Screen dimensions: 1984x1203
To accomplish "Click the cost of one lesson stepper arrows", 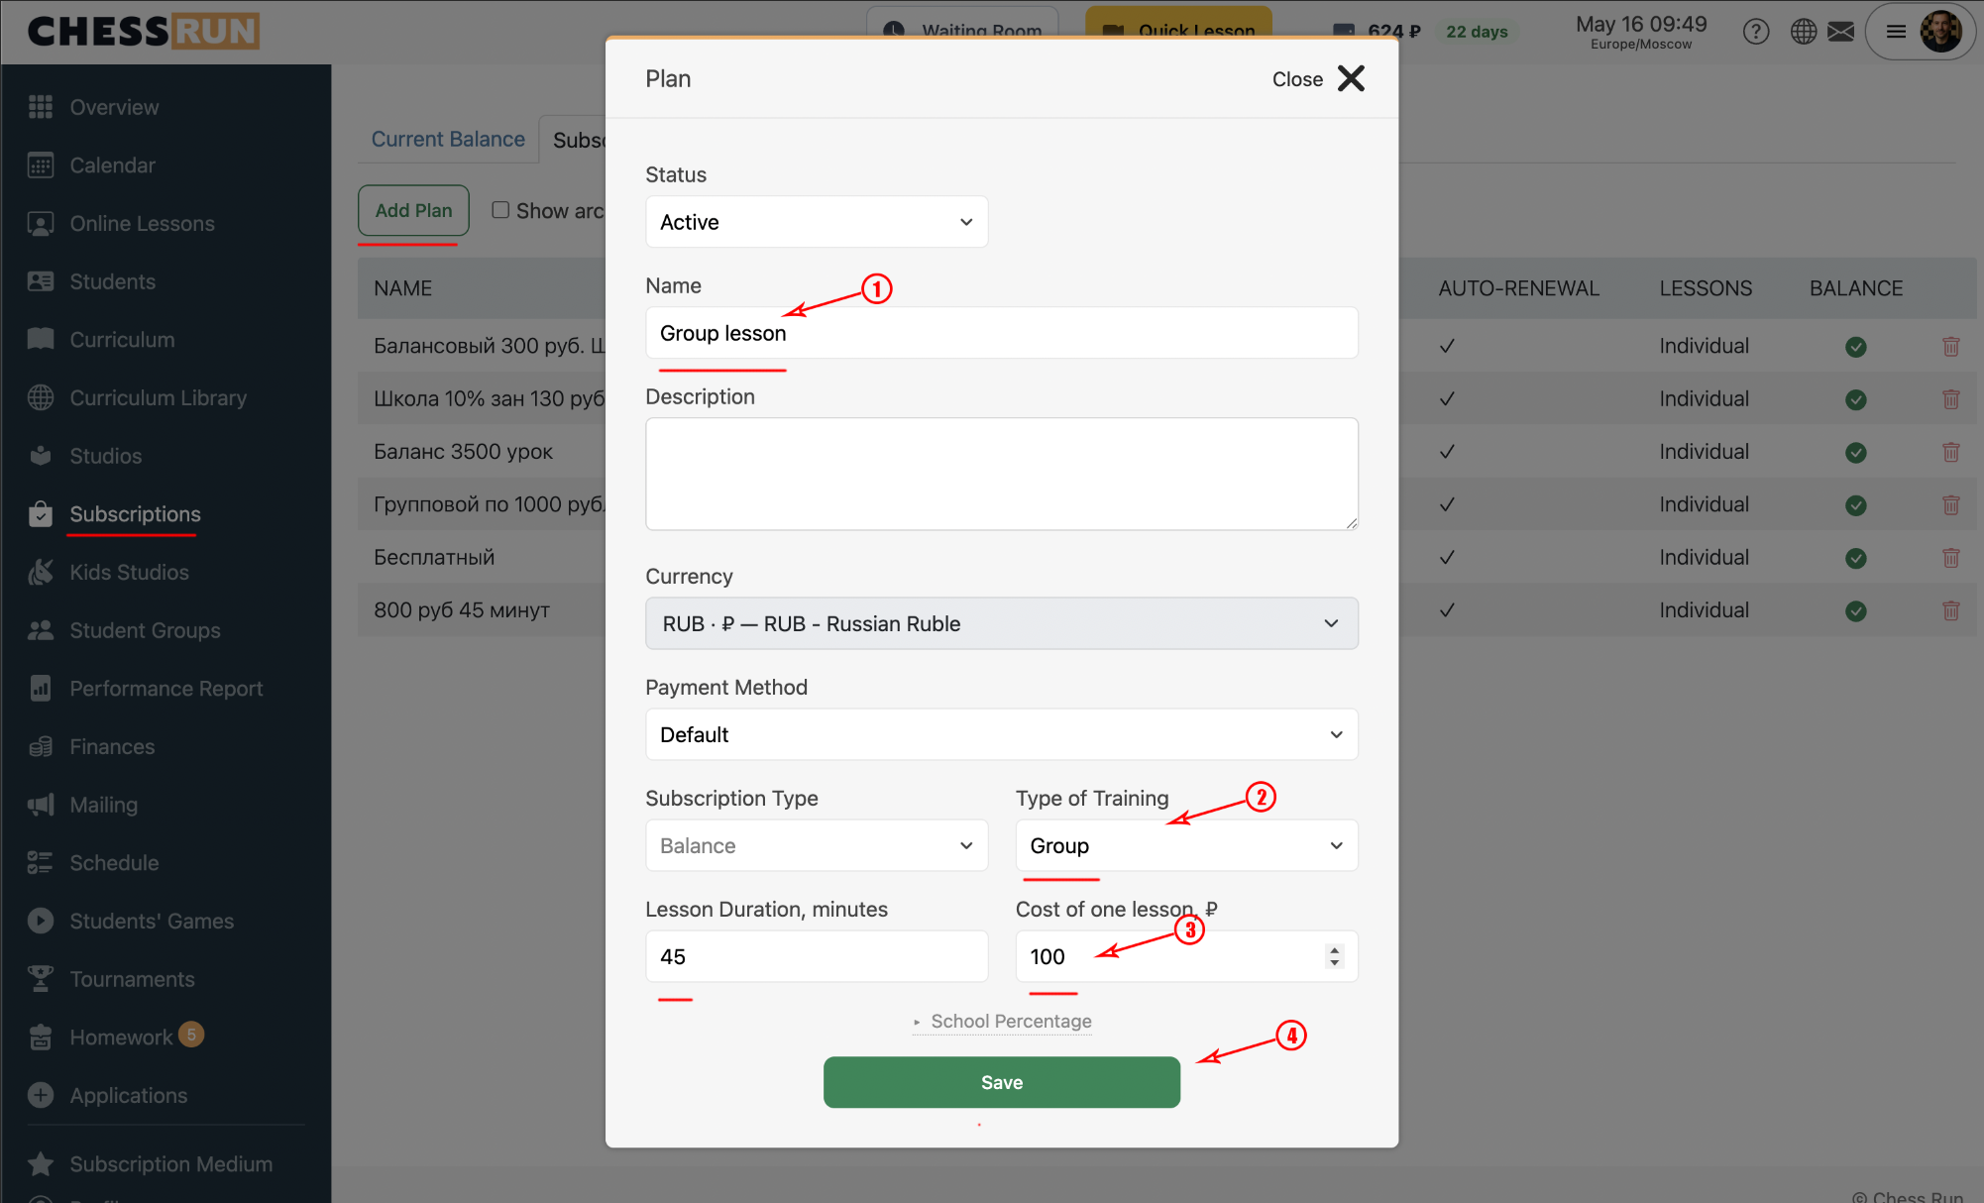I will point(1334,956).
